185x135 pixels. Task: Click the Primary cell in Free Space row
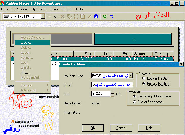pyautogui.click(x=162, y=59)
